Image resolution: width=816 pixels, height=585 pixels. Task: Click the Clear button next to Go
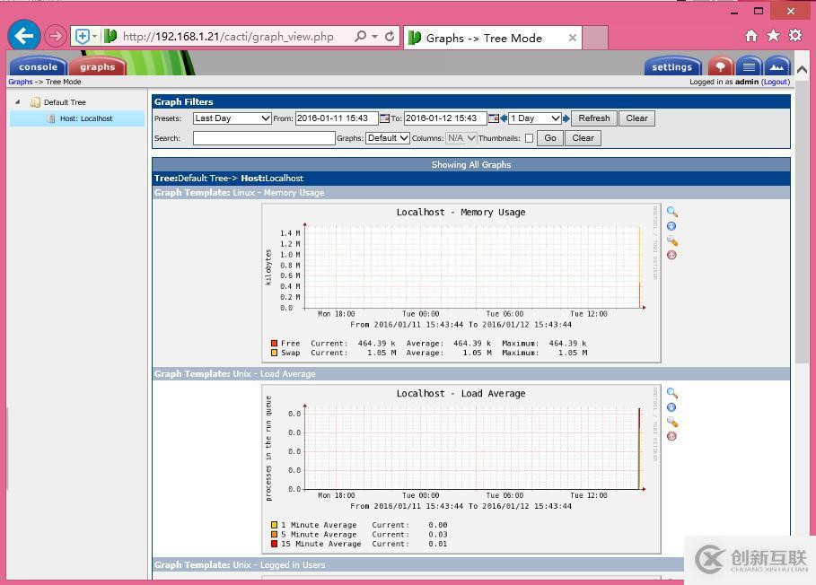pos(583,138)
